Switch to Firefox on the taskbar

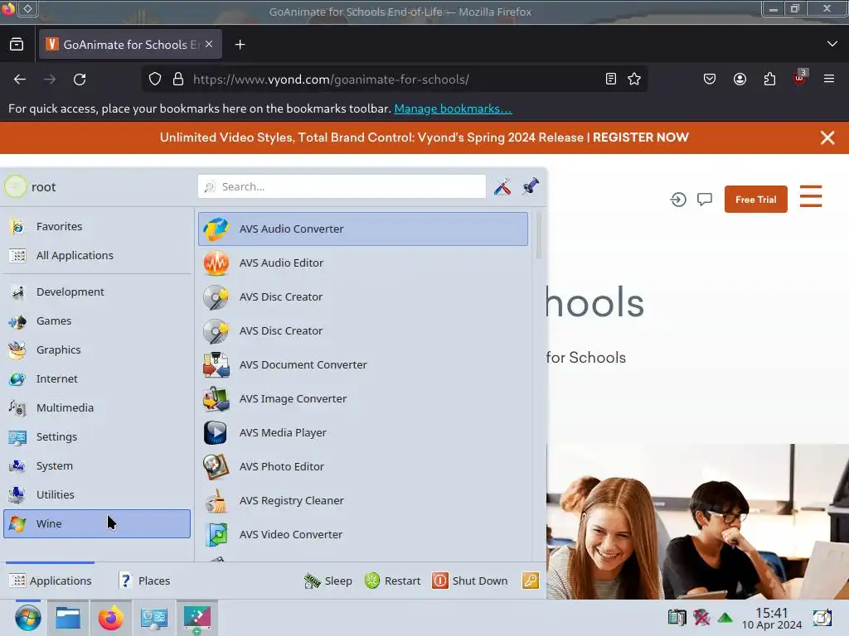tap(111, 618)
